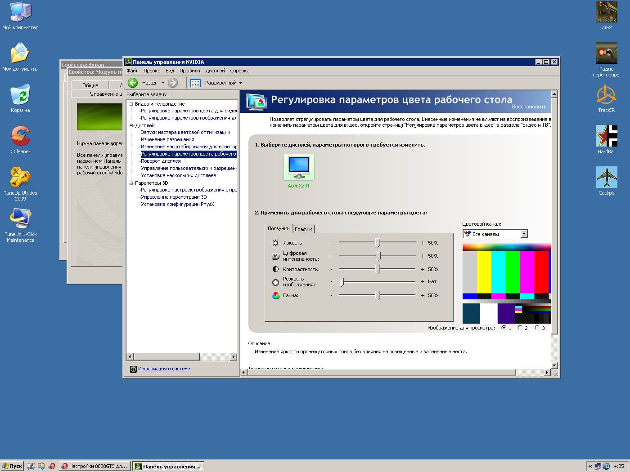The image size is (630, 472).
Task: Launch the CCleaner desktop icon
Action: pos(20,136)
